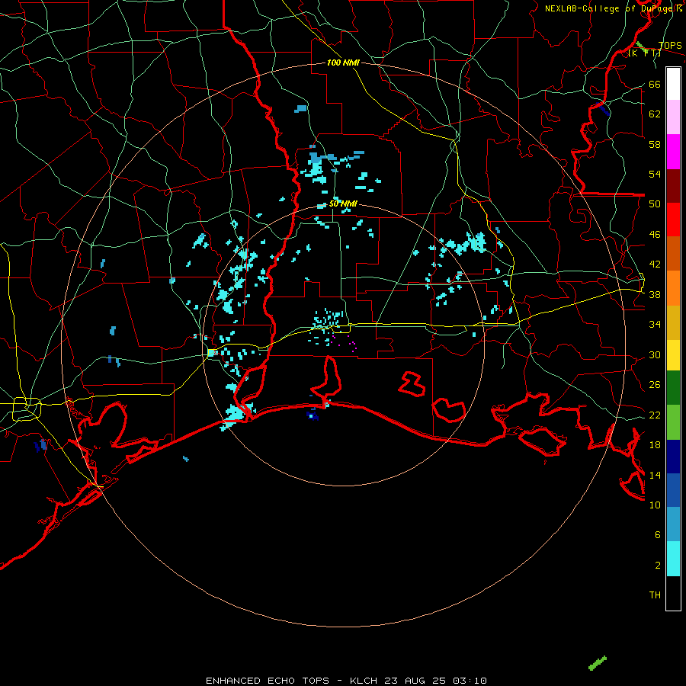Click the dark red 54 legend swatch
The height and width of the screenshot is (686, 686).
point(673,186)
